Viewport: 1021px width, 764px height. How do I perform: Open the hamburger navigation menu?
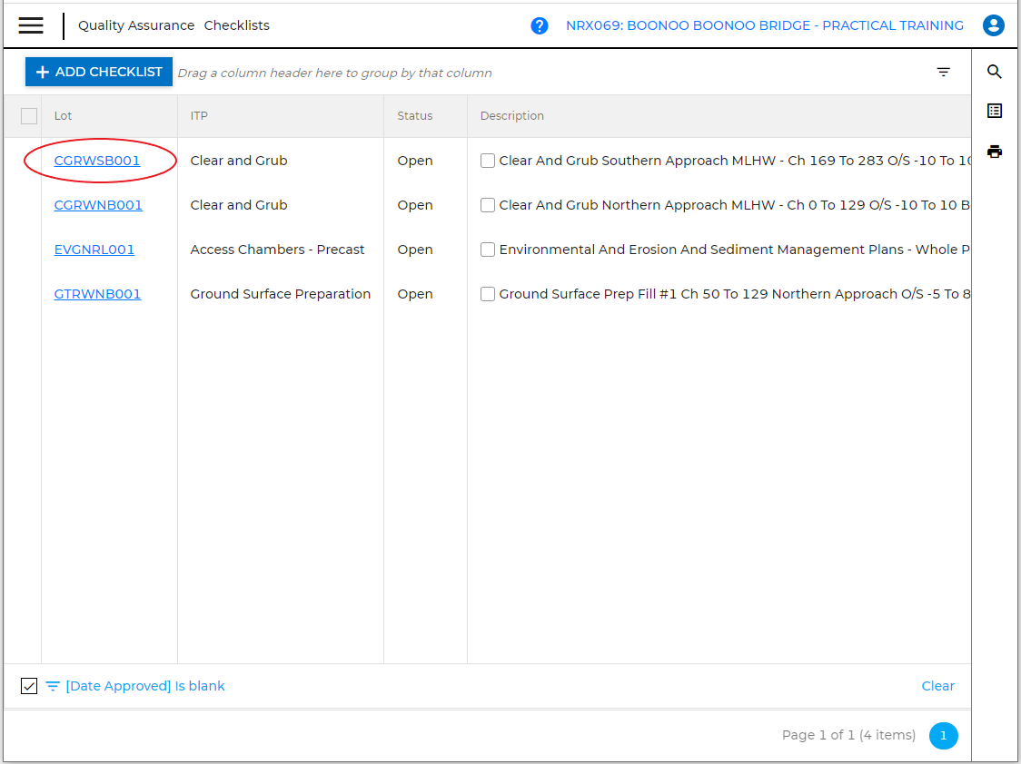31,25
